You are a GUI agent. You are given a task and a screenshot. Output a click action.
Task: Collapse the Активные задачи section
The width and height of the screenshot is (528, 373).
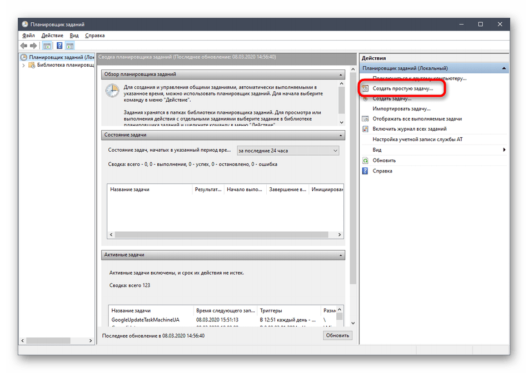pos(341,255)
